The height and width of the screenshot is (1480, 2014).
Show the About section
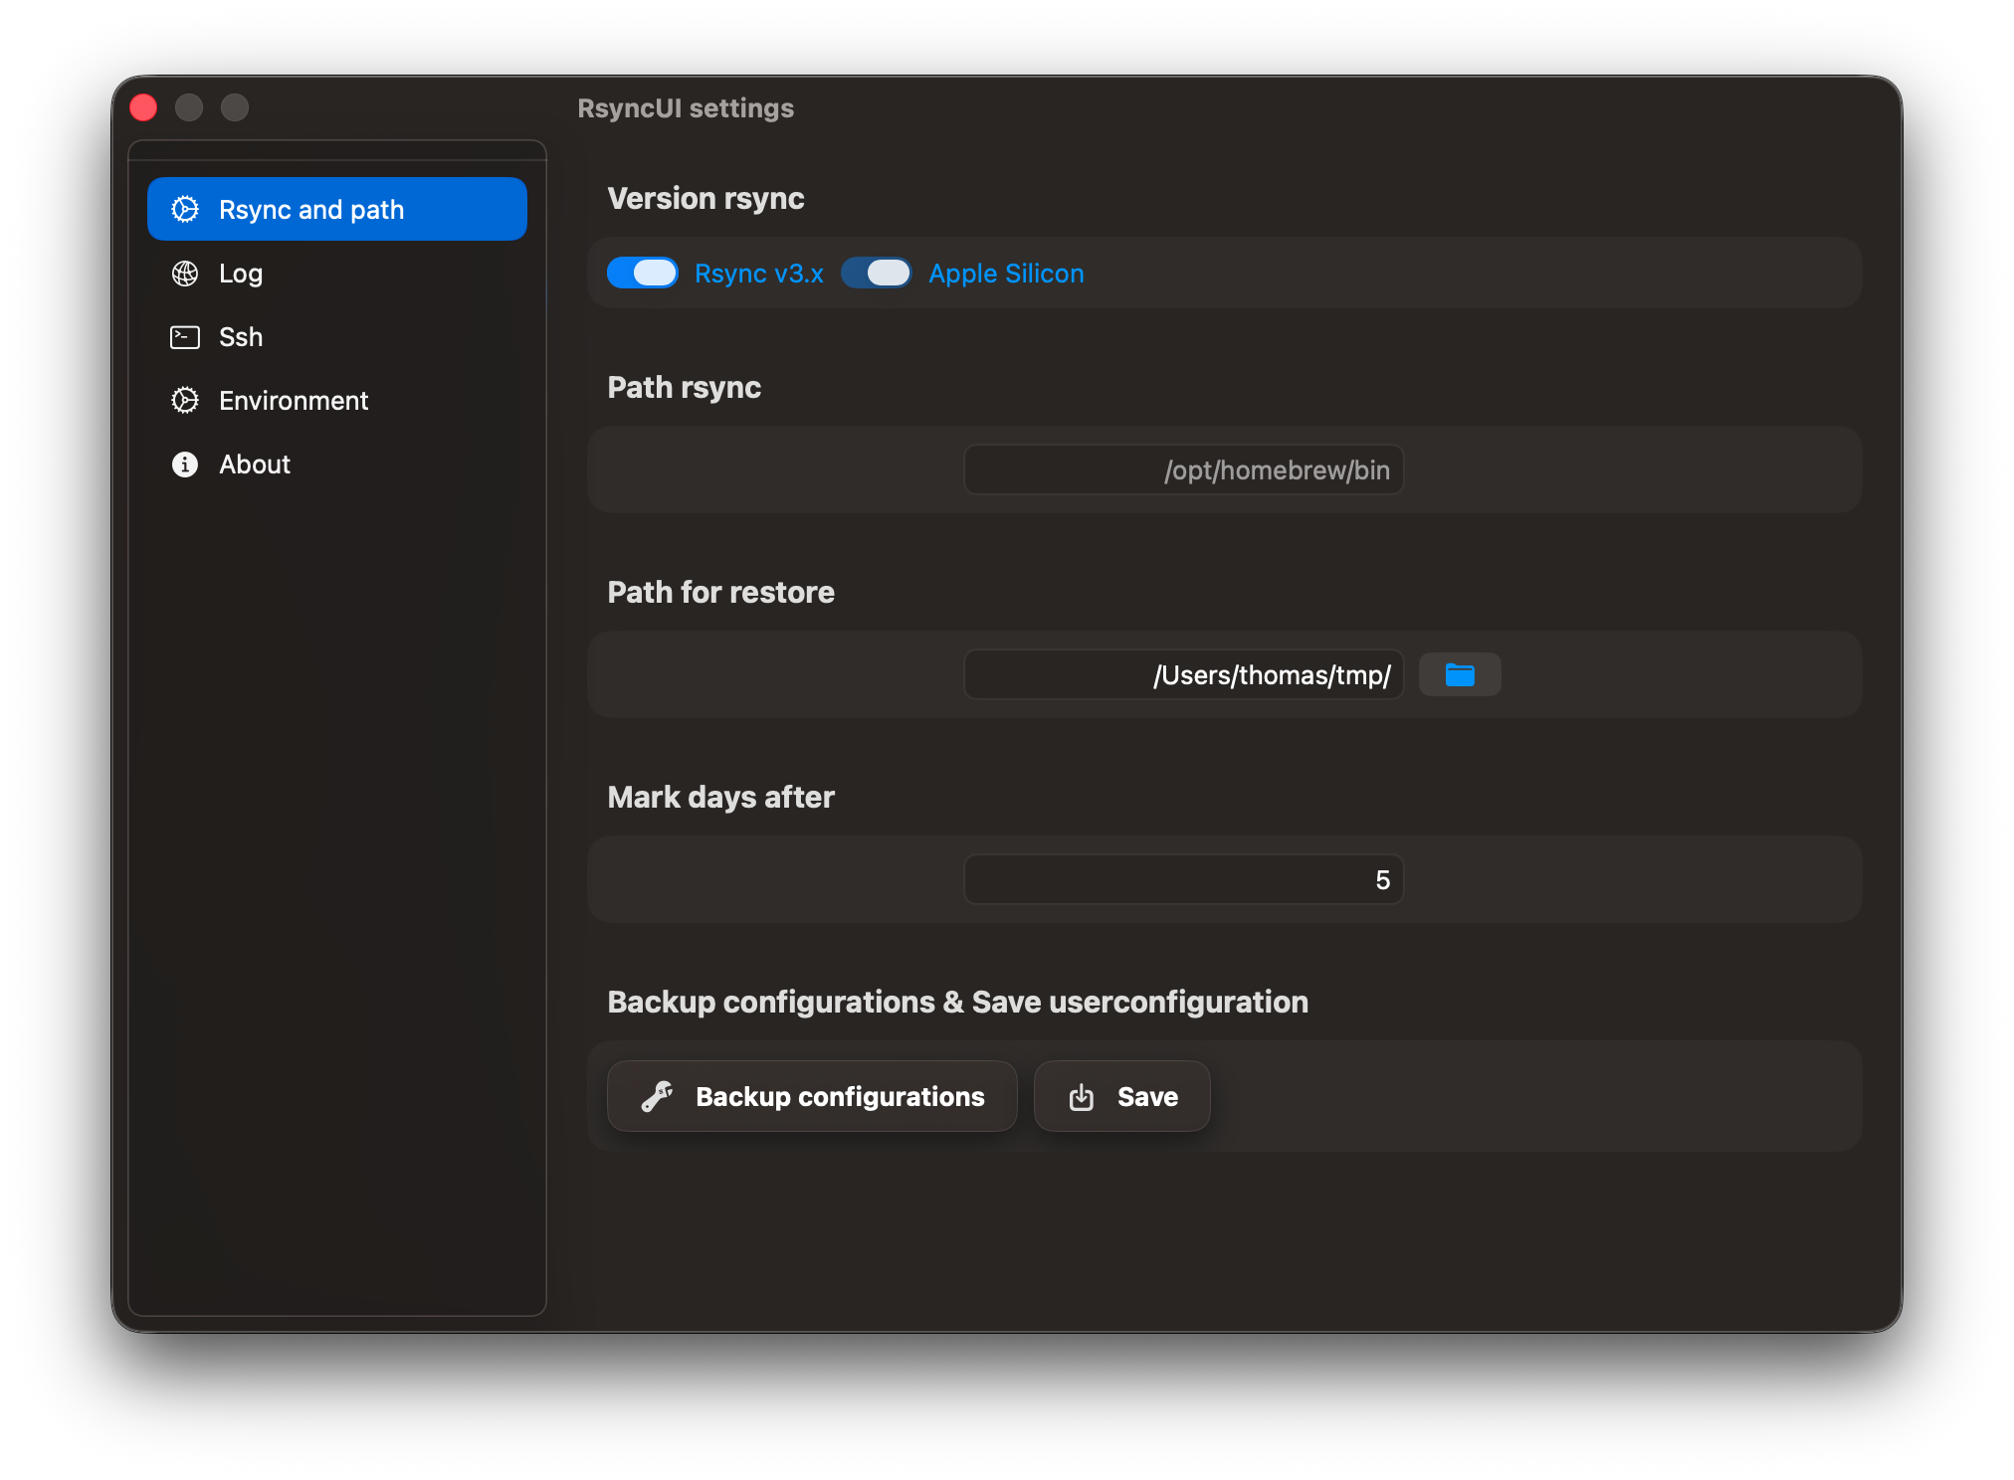click(255, 464)
